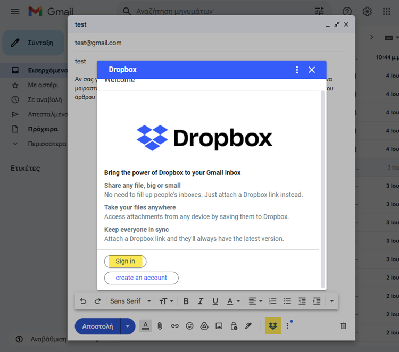399x352 pixels.
Task: Open Dropbox add-on three-dot menu
Action: 297,70
